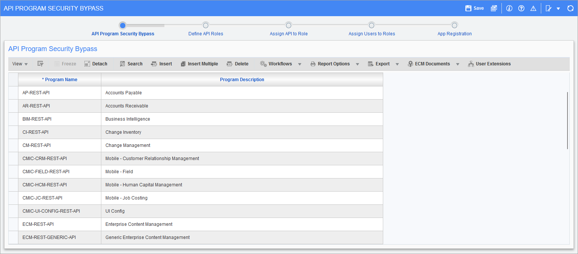
Task: Detach the table from the page
Action: click(96, 64)
